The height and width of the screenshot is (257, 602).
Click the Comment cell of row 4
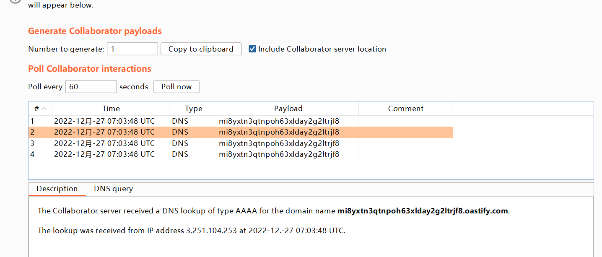tap(405, 154)
